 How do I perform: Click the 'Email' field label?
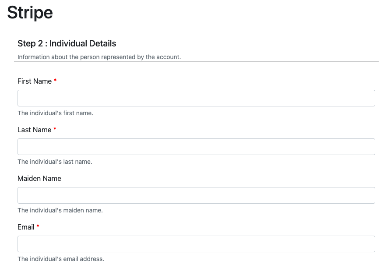(x=26, y=227)
